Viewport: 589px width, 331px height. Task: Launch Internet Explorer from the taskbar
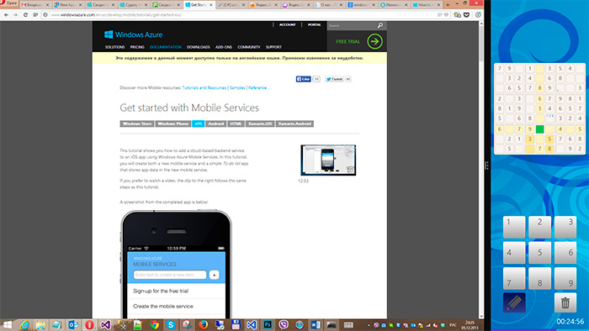[x=24, y=324]
